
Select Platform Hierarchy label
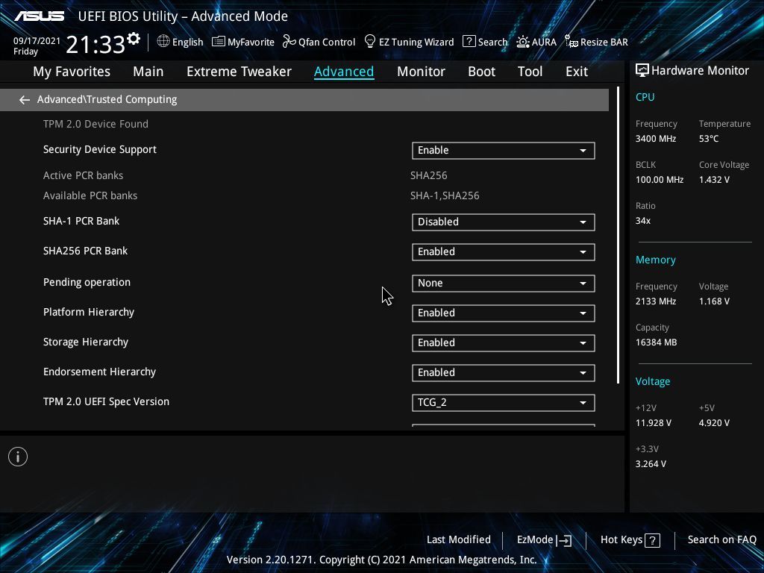click(89, 313)
